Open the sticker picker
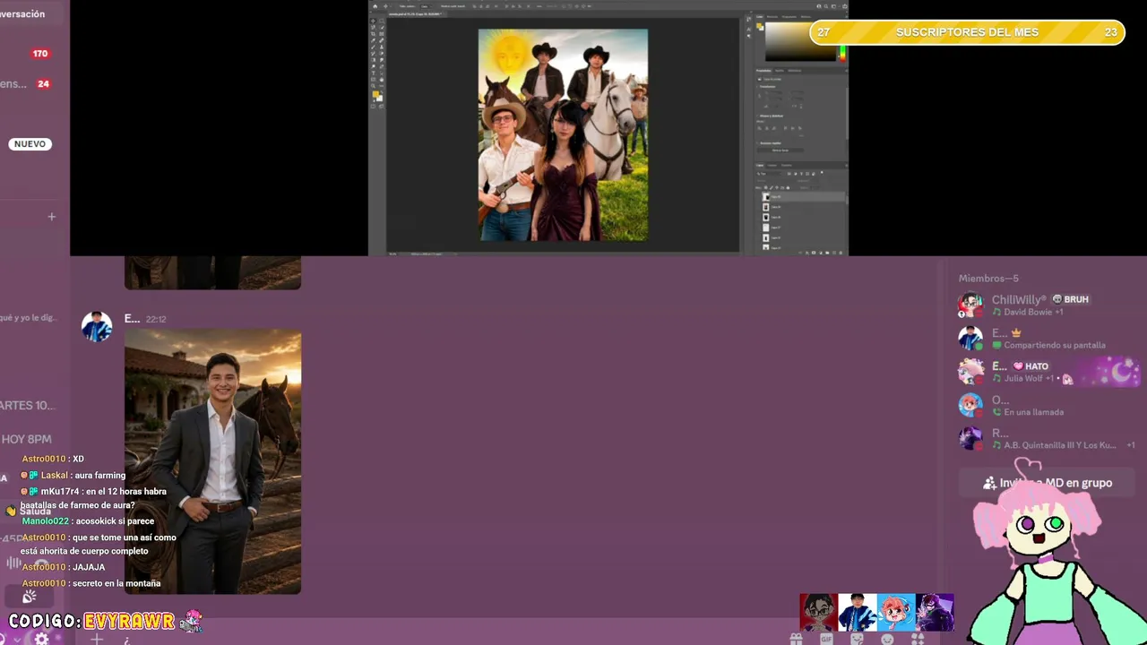The width and height of the screenshot is (1147, 645). click(857, 640)
